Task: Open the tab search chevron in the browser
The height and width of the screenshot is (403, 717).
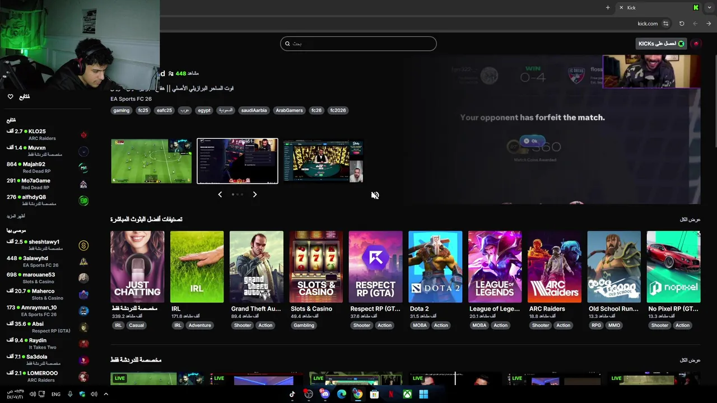Action: 710,7
